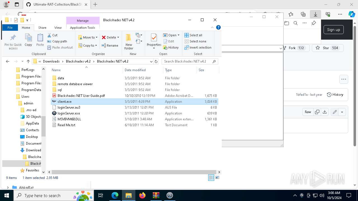Create a New folder
358x201 pixels.
[x=129, y=41]
